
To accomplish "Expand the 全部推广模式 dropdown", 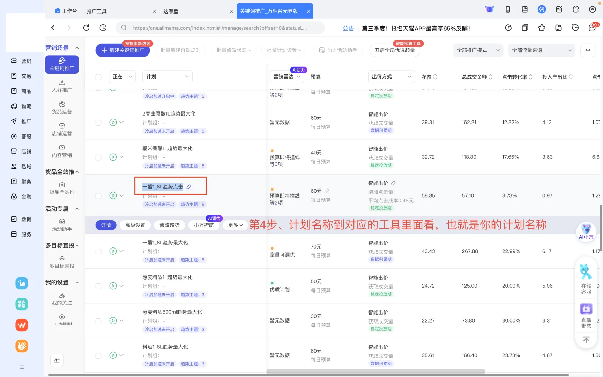I will (x=478, y=50).
